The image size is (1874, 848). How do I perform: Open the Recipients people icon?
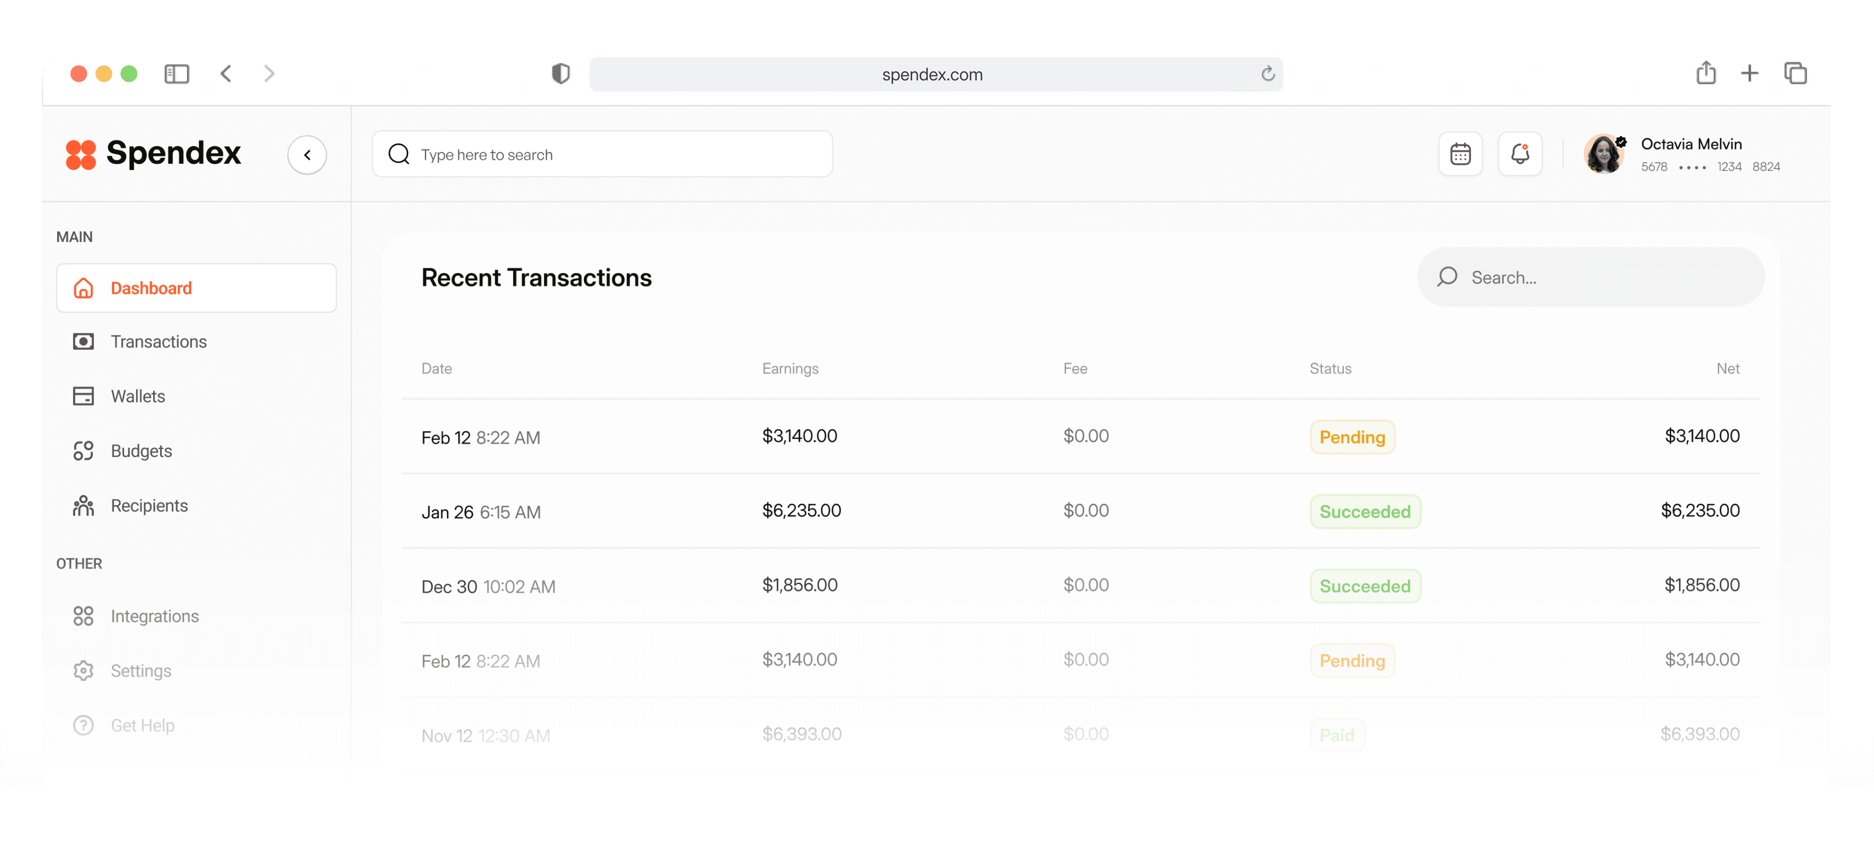pyautogui.click(x=84, y=506)
